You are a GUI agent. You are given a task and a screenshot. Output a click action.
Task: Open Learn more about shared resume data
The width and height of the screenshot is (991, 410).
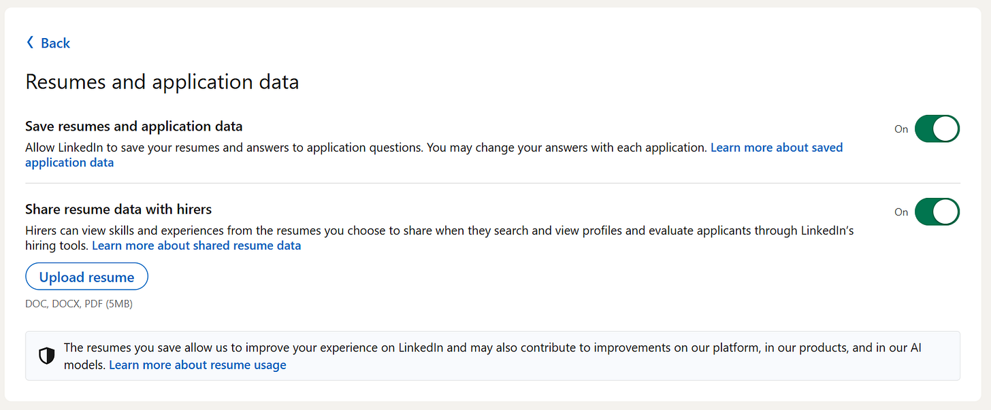(196, 245)
